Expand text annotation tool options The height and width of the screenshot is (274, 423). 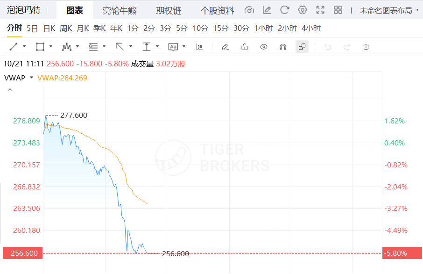pos(184,46)
